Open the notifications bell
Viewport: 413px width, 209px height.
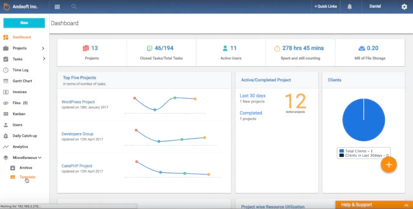349,7
